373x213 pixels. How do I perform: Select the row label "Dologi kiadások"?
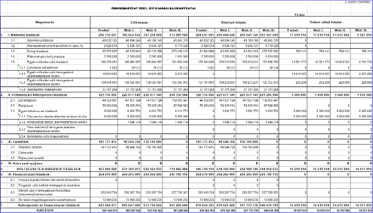38,51
